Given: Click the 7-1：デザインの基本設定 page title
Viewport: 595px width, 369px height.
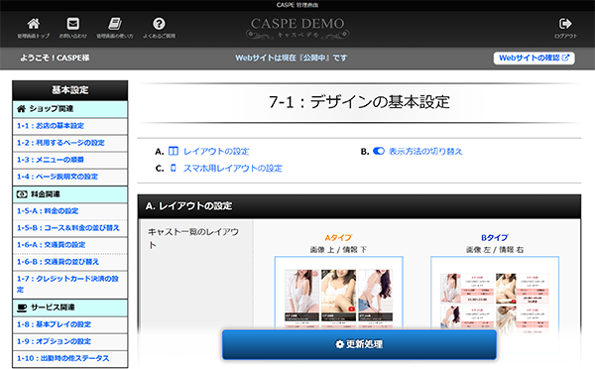Looking at the screenshot, I should point(359,102).
